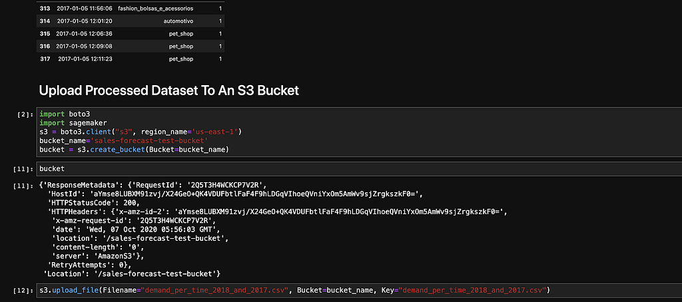Click the s3.upload_file code cell
The image size is (682, 302).
coord(359,289)
